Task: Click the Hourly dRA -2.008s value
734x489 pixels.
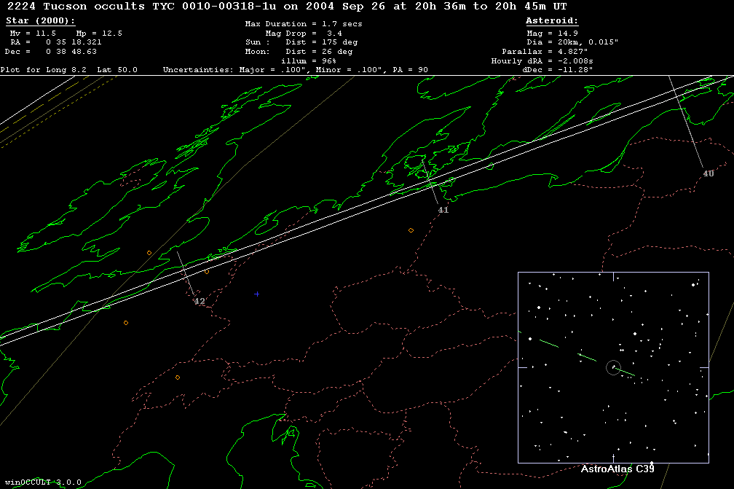Action: click(x=542, y=61)
